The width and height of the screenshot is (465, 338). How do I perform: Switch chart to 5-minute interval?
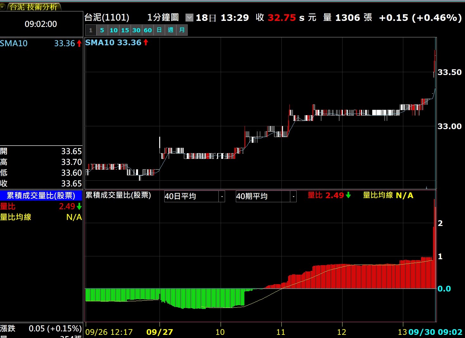102,30
